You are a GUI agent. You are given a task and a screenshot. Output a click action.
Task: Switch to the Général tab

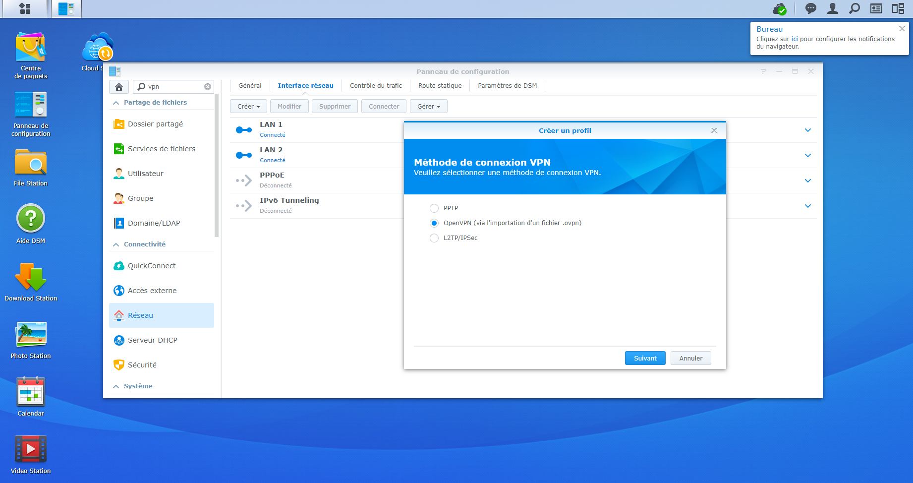coord(250,86)
